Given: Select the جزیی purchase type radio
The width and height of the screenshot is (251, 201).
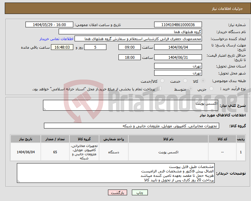Looking at the screenshot, I should [211, 88].
